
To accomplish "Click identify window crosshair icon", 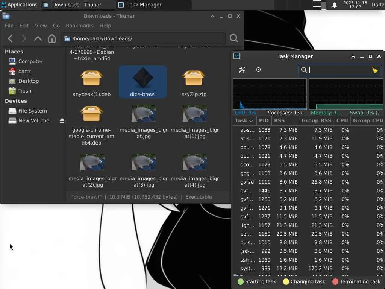I will point(258,70).
